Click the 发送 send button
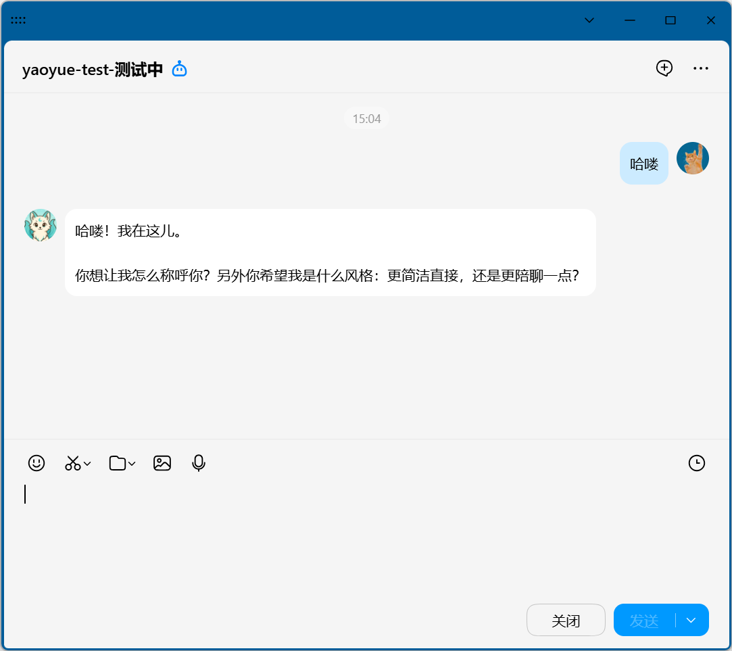This screenshot has height=651, width=732. pyautogui.click(x=644, y=621)
